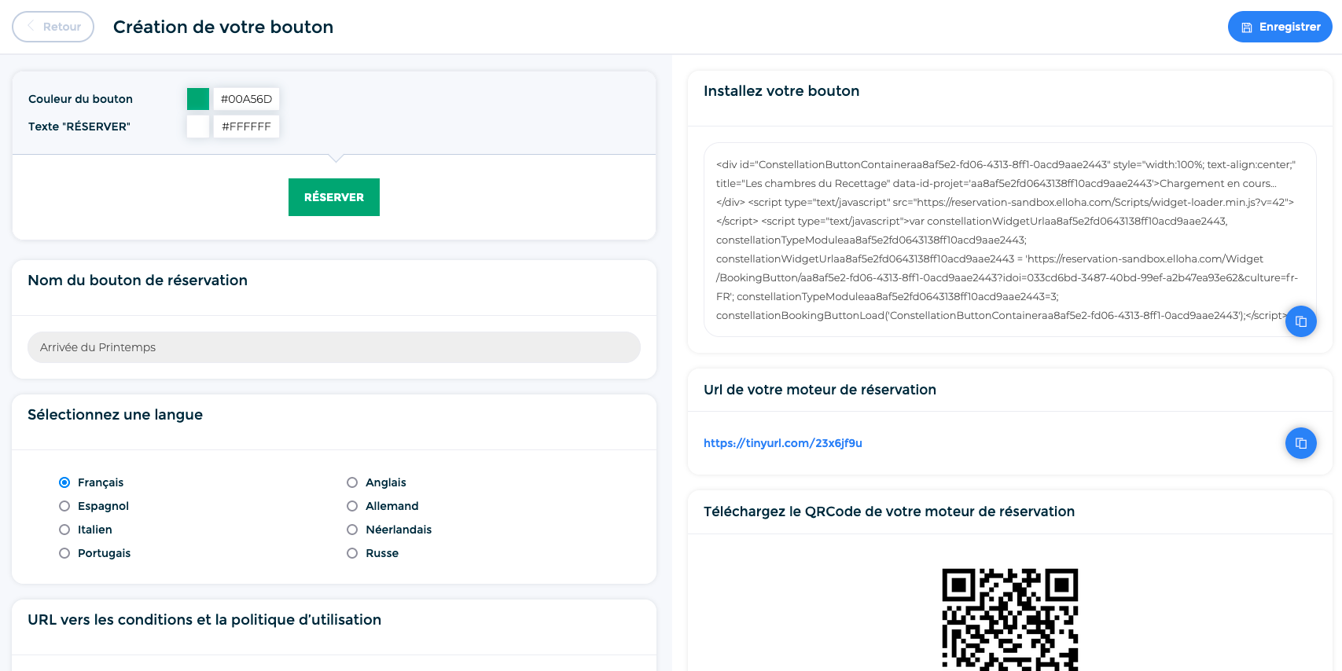This screenshot has width=1342, height=671.
Task: Edit the #00A56D hex color field
Action: pos(247,99)
